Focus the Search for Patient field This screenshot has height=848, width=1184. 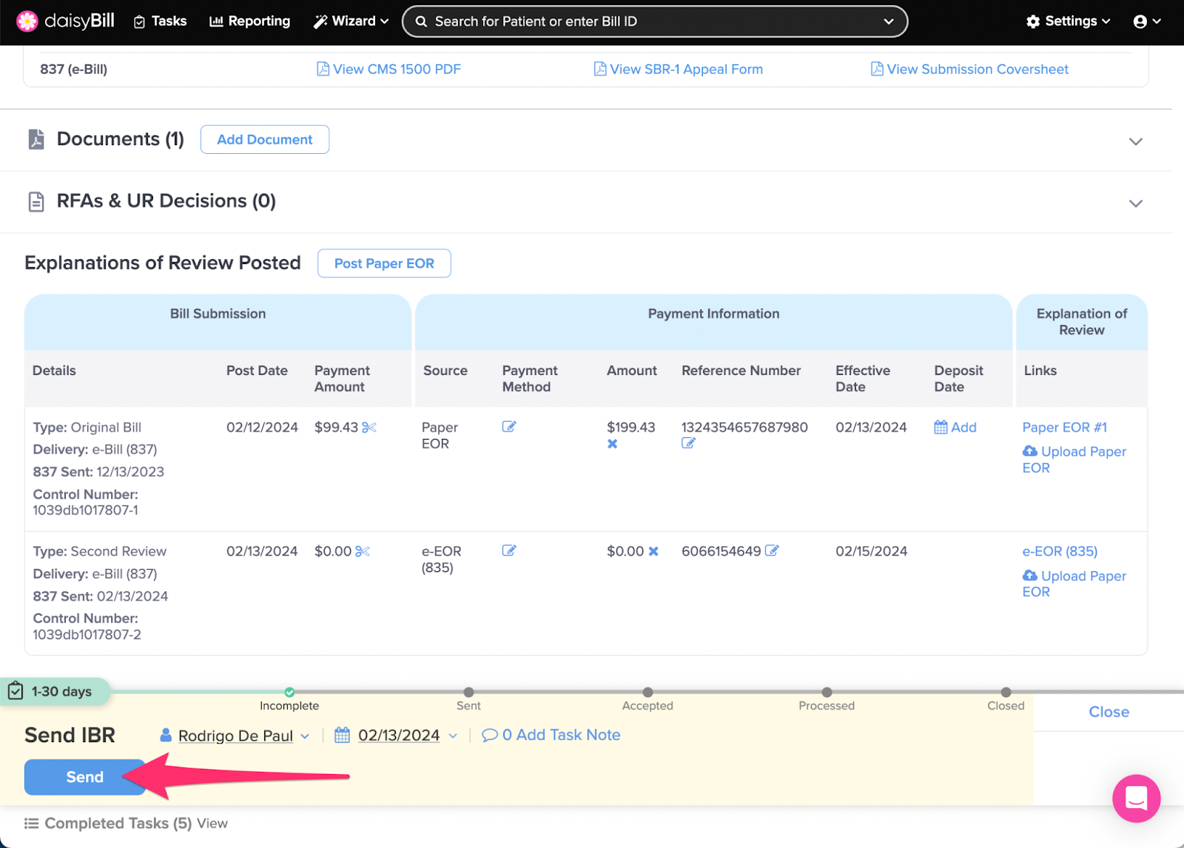pyautogui.click(x=654, y=21)
